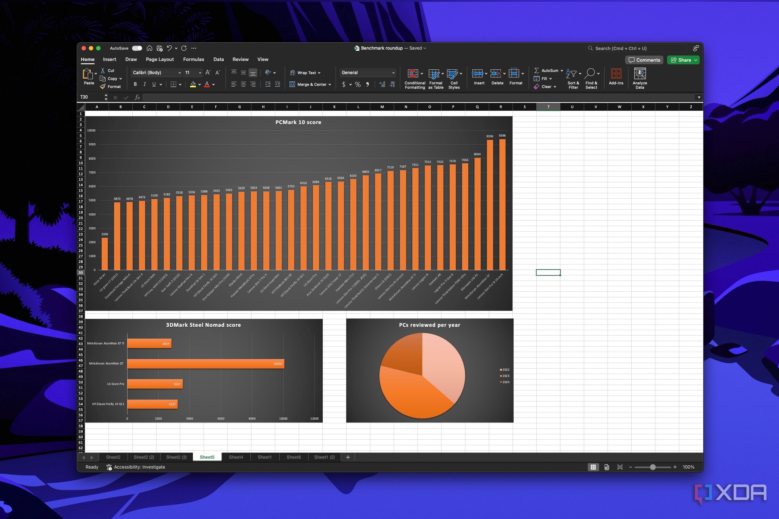Click the Fill button in the Editing group
Viewport: 779px width, 519px height.
point(543,79)
